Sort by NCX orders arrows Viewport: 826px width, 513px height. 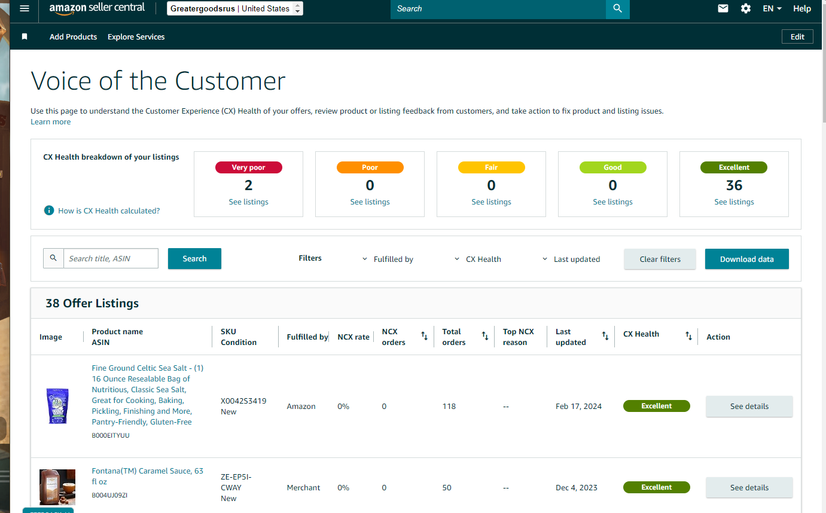424,337
